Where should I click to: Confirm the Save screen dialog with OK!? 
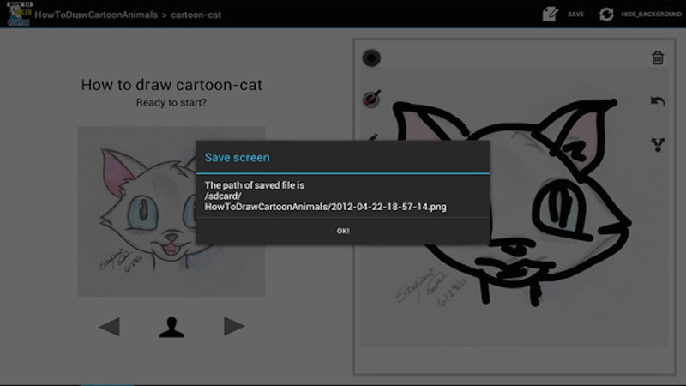coord(342,231)
